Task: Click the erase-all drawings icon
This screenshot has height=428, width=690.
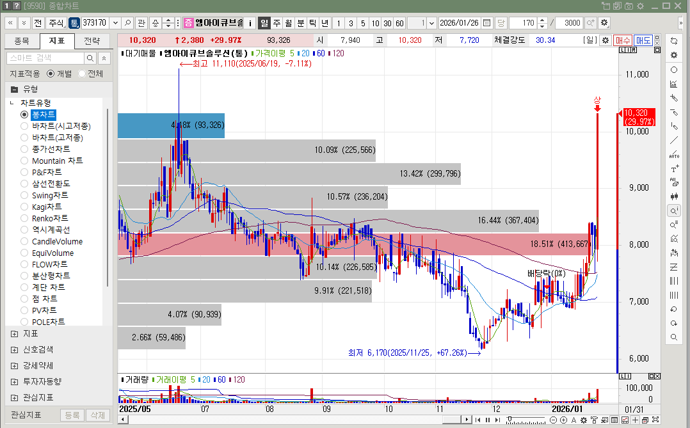Action: (x=674, y=182)
